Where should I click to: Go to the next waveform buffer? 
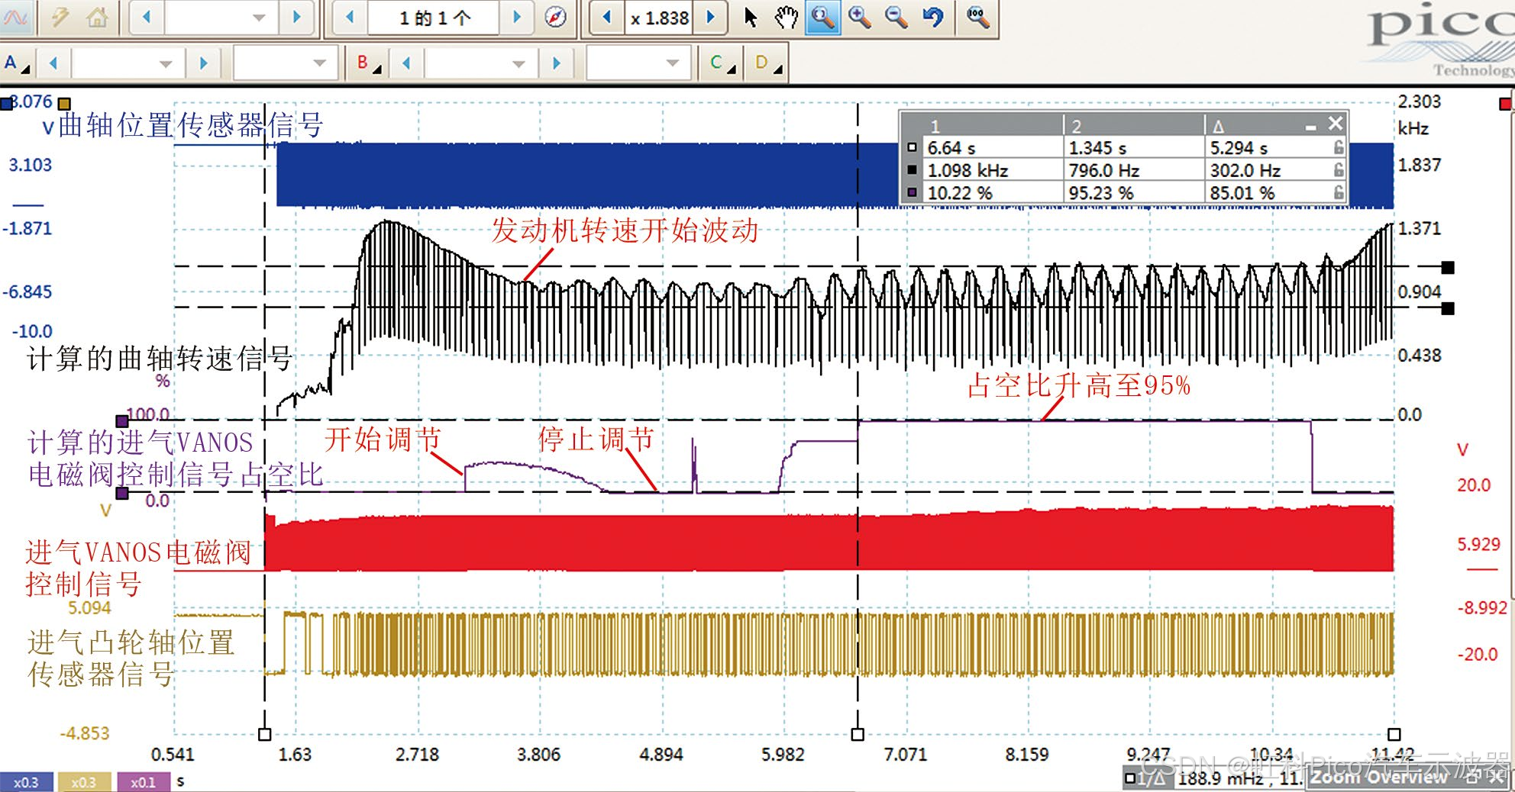click(517, 17)
